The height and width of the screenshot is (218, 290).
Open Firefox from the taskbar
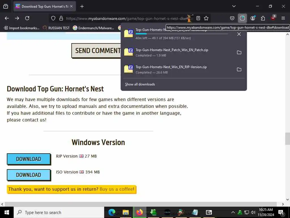139,212
